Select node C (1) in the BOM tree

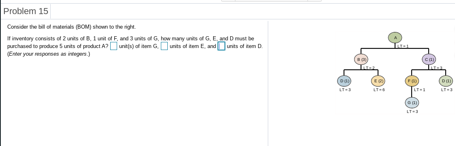point(429,60)
